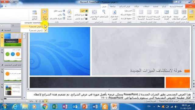Viewport: 195px width, 110px height.
Task: Collapse the كتابة العرض التقديمي section
Action: (2, 65)
